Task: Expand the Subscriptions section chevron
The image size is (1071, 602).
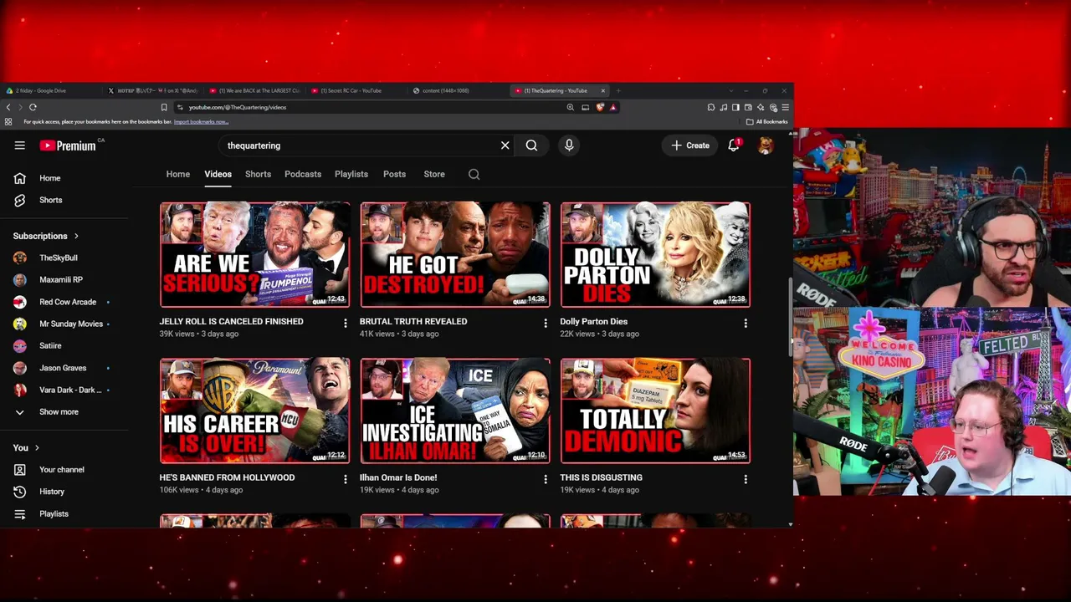Action: pos(76,237)
